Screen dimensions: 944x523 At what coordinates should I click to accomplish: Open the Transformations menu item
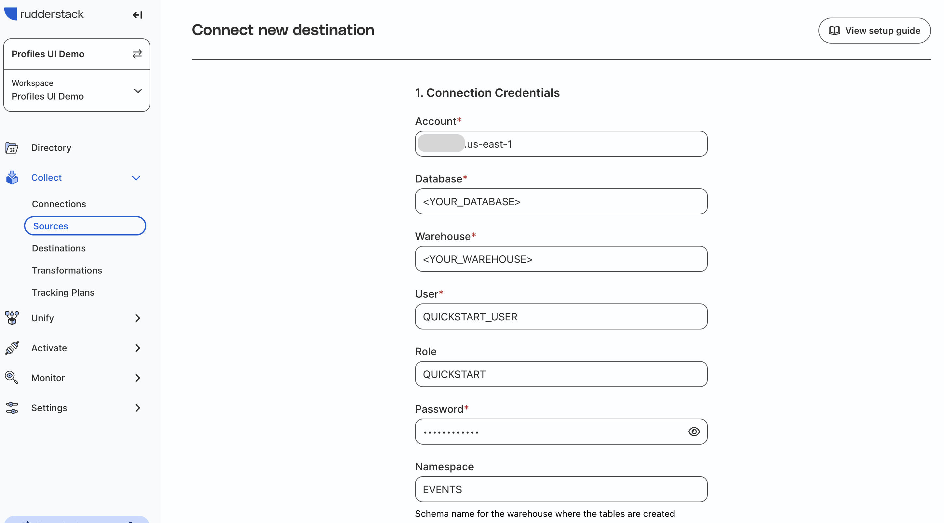click(67, 270)
